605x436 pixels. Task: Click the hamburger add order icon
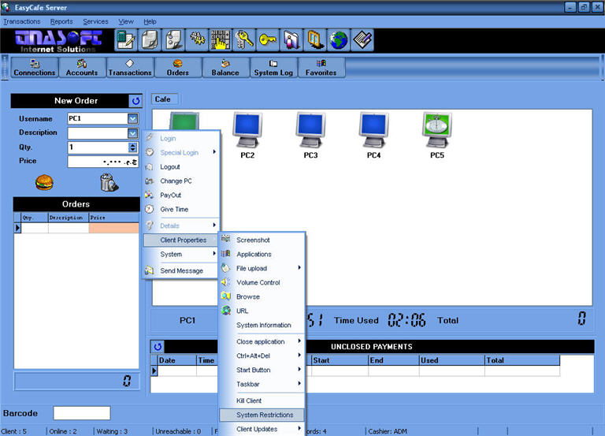(x=44, y=182)
